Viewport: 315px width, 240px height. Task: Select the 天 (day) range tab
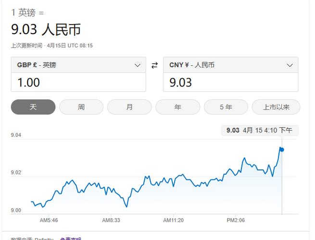[x=33, y=107]
